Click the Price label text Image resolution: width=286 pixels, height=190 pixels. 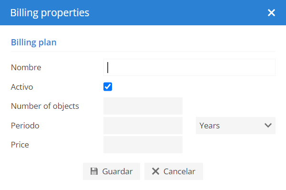pyautogui.click(x=20, y=145)
